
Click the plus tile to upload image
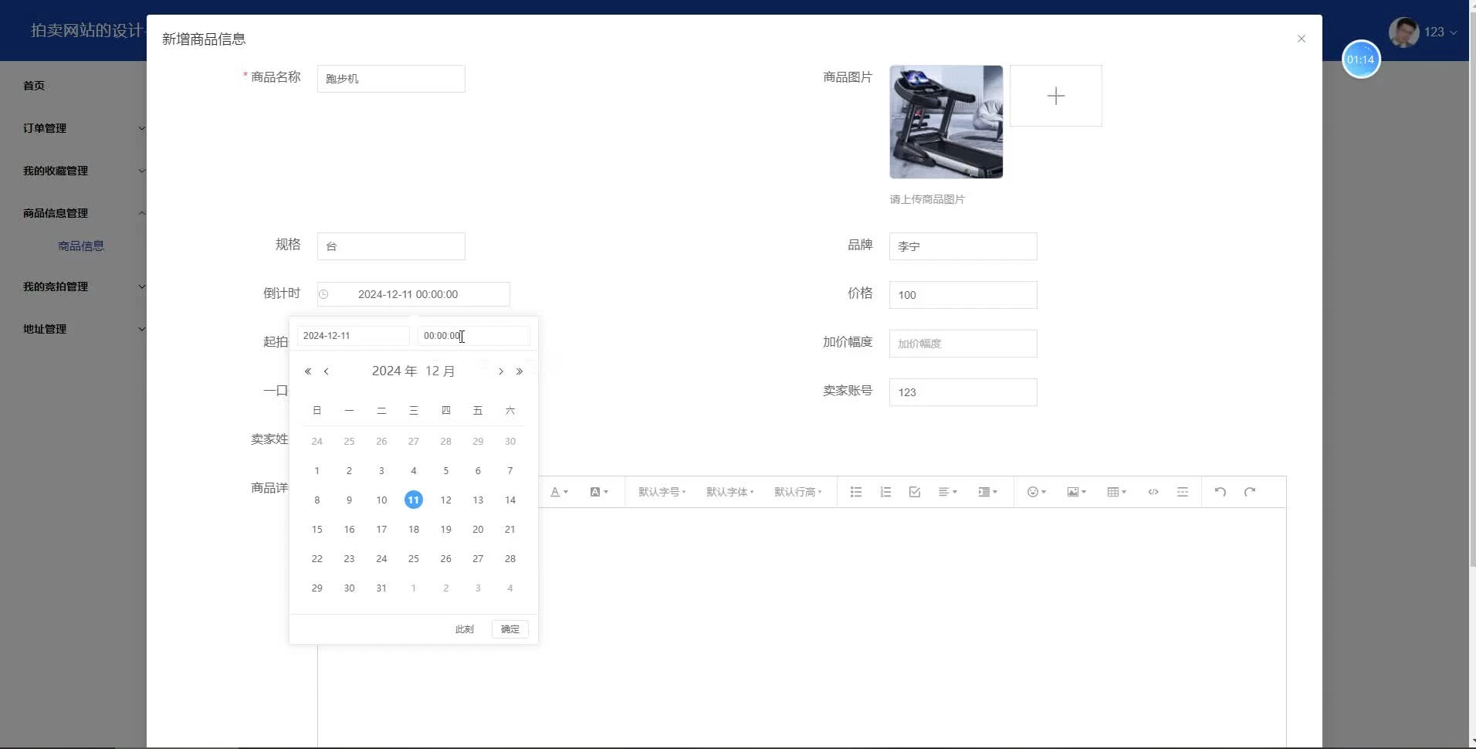(x=1055, y=96)
